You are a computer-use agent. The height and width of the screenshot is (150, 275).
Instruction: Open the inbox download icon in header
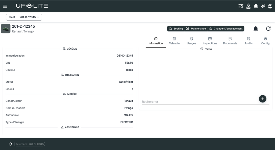pos(248,6)
